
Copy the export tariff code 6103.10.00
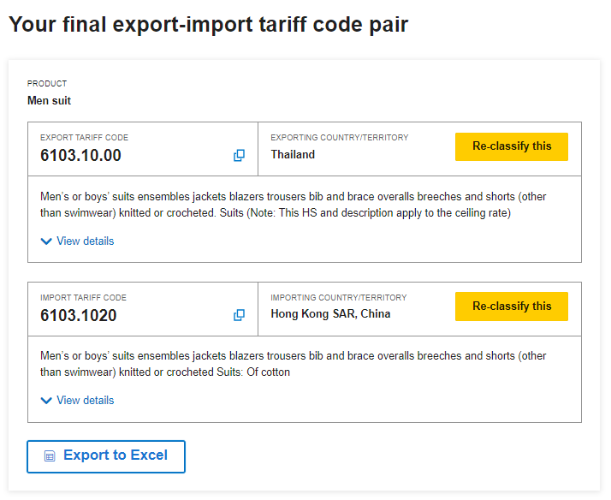coord(240,155)
